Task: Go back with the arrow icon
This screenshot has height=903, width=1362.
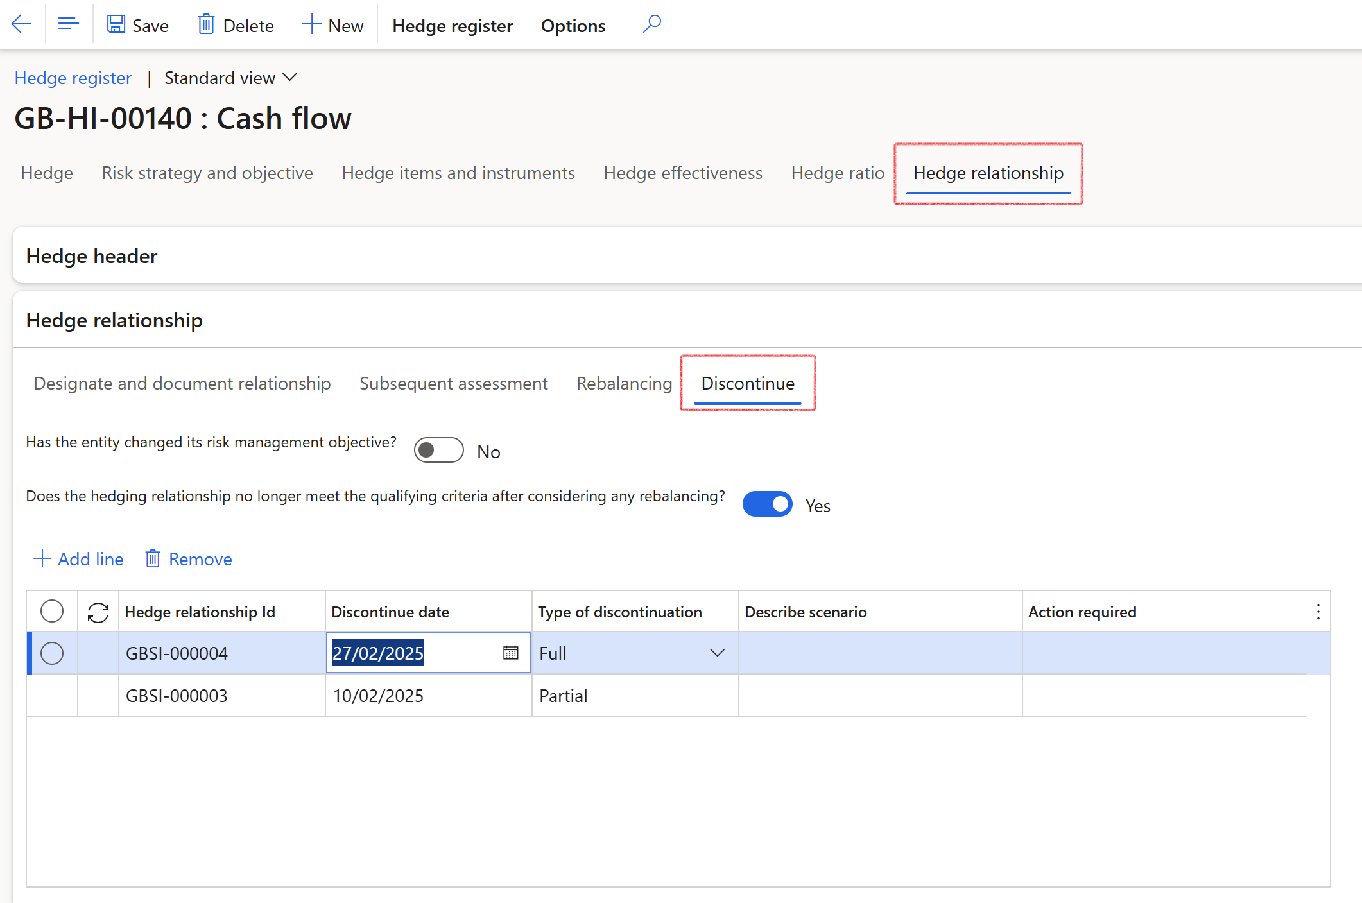Action: click(22, 24)
